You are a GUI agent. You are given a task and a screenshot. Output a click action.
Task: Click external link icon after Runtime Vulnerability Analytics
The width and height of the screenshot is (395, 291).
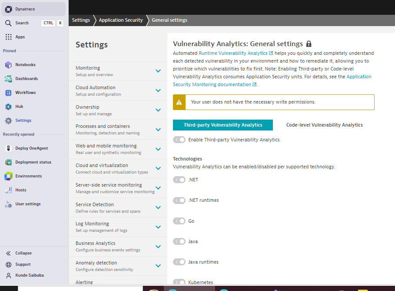coord(271,53)
